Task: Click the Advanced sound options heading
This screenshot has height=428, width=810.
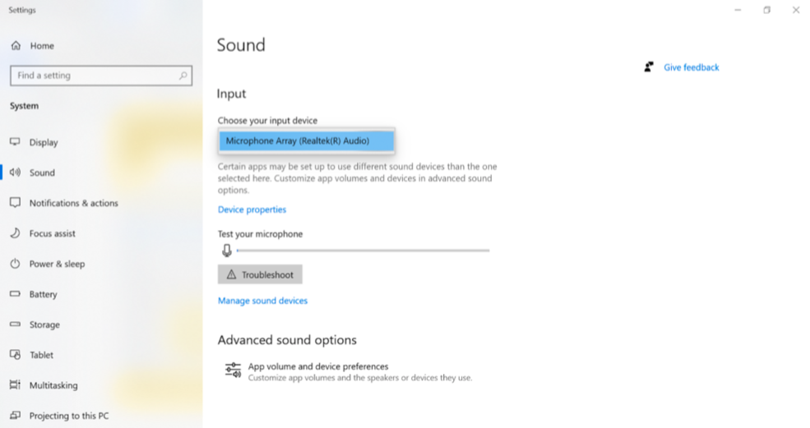Action: [287, 340]
